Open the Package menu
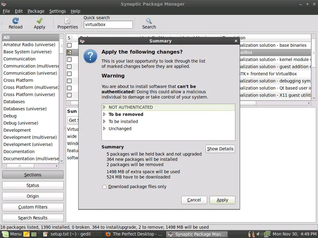The image size is (318, 238). [36, 11]
